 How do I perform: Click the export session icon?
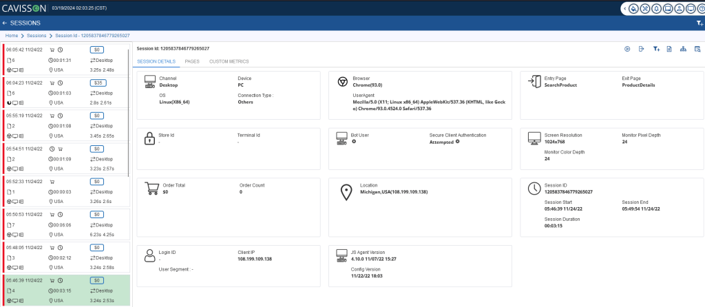pyautogui.click(x=642, y=49)
